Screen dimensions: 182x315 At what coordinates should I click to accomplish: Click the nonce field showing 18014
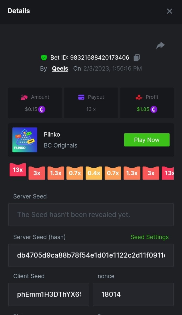(133, 294)
